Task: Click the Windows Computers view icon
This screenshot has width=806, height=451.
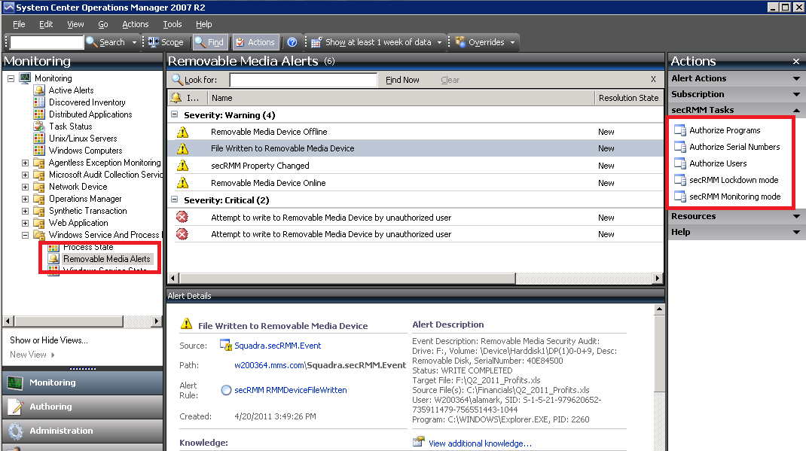Action: (x=39, y=151)
